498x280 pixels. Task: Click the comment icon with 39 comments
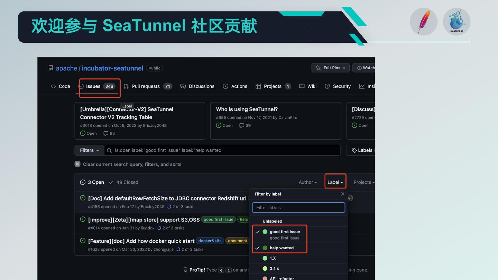pyautogui.click(x=242, y=125)
